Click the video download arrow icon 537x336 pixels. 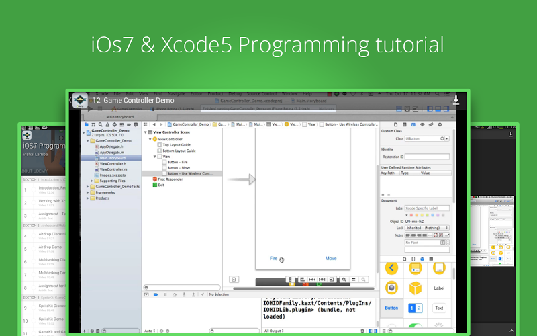[x=456, y=100]
